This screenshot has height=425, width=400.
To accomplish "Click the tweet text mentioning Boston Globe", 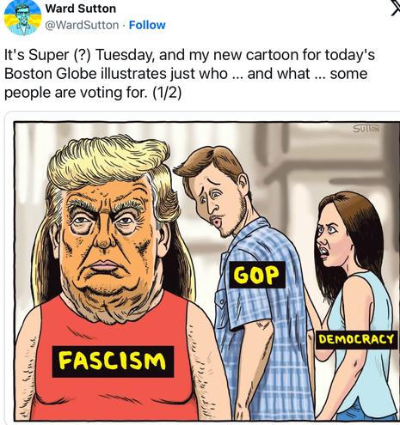I will 189,74.
